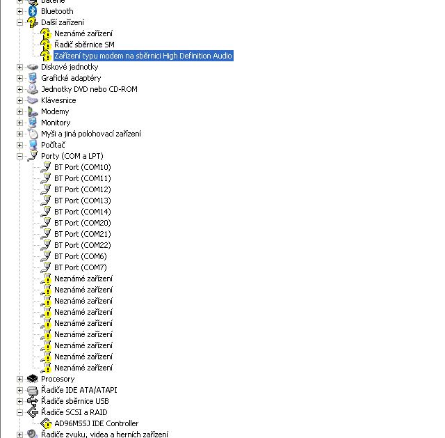Image resolution: width=445 pixels, height=438 pixels.
Task: Select BT Port (COM10) device
Action: click(x=82, y=167)
